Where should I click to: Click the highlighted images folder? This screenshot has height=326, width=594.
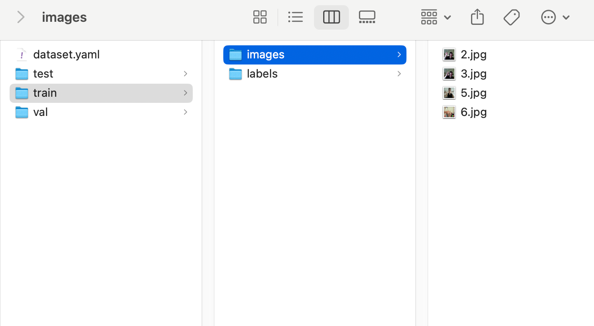pos(266,54)
